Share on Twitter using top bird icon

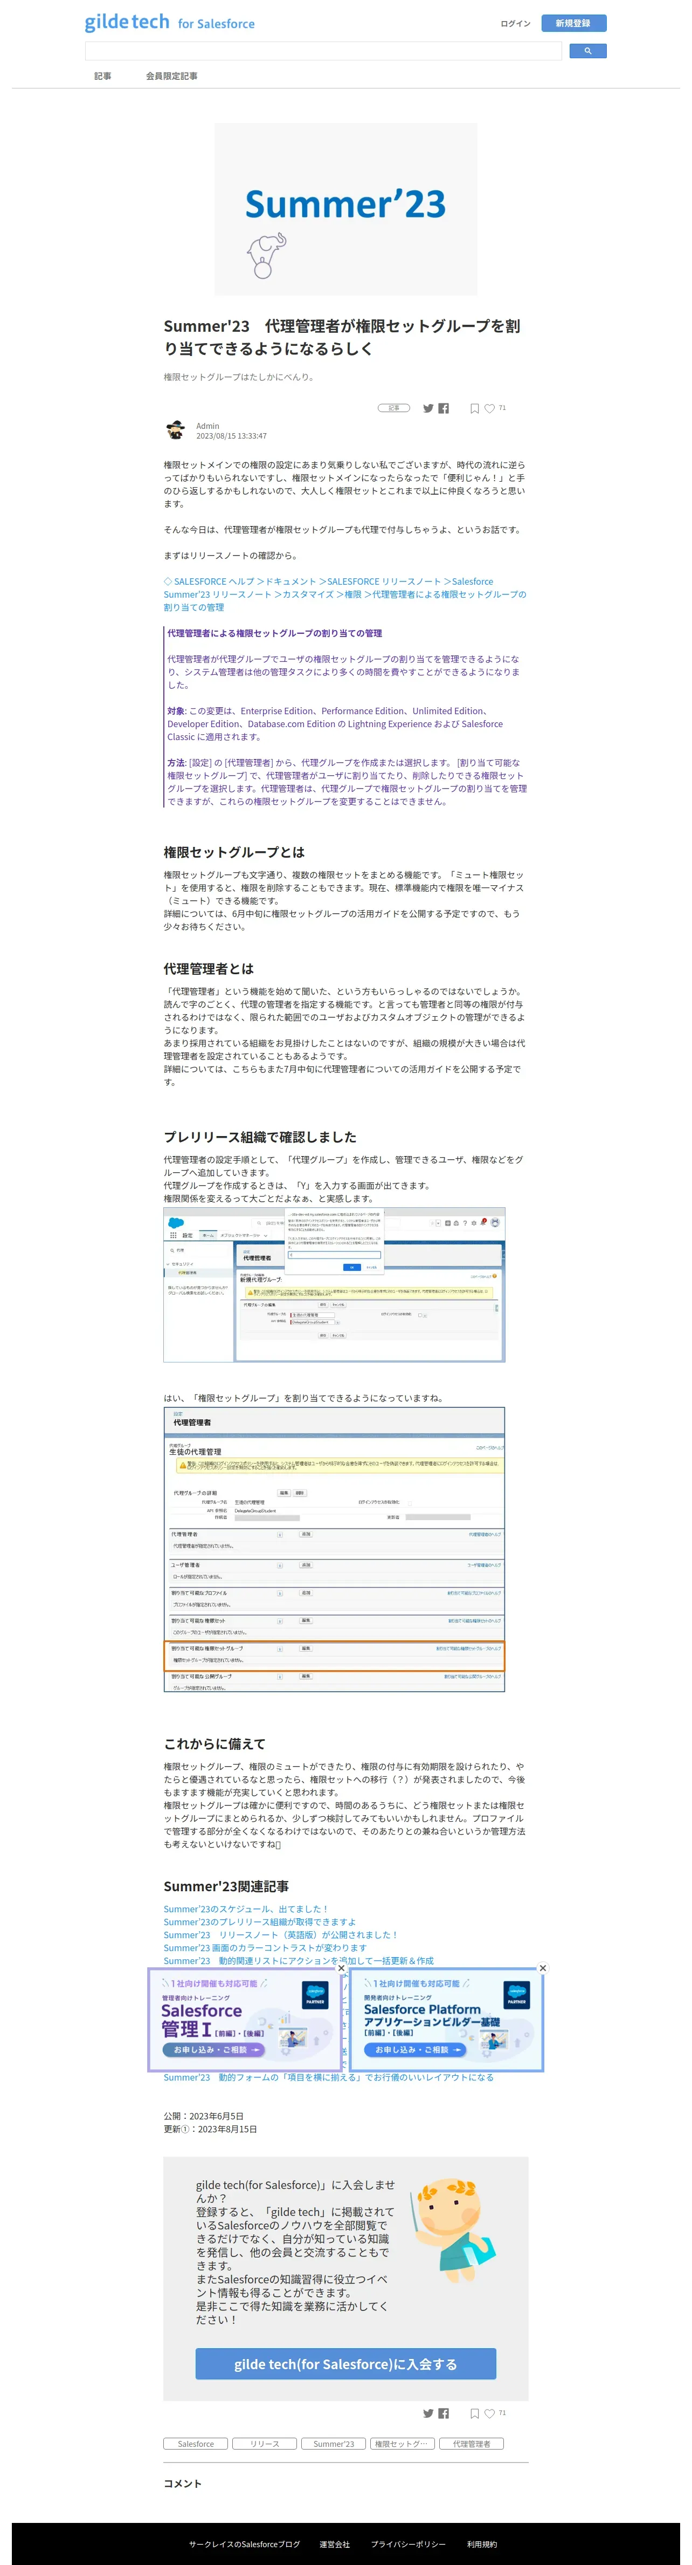click(428, 408)
